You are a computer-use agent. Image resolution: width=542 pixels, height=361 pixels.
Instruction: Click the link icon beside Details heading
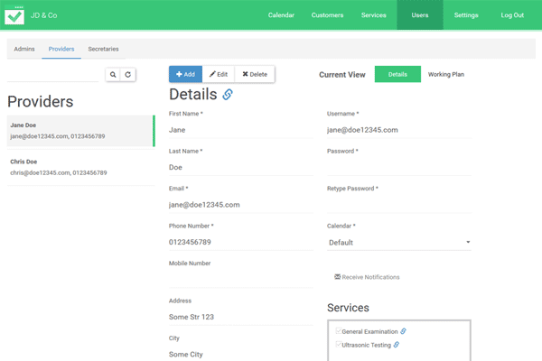pos(228,95)
